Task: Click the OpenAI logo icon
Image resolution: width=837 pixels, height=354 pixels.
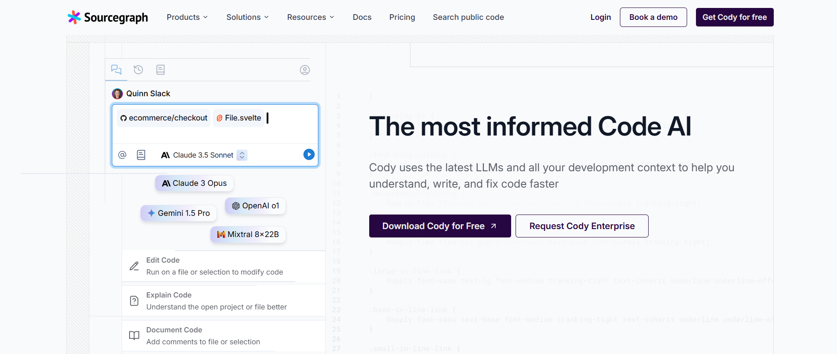Action: [x=236, y=206]
